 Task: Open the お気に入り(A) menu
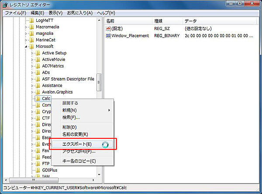(x=80, y=13)
